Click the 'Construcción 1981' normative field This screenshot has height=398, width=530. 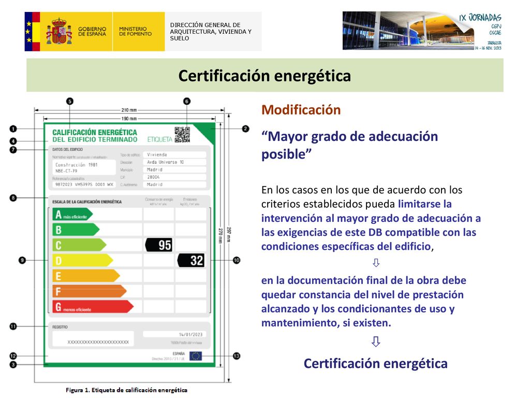tap(84, 167)
